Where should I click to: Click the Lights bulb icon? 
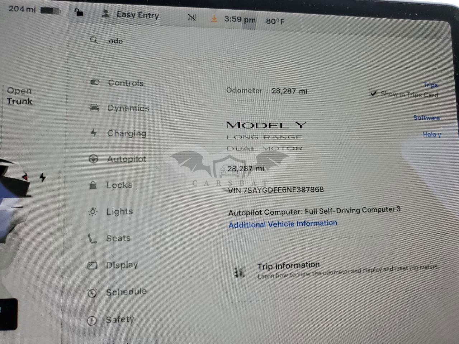click(x=93, y=211)
